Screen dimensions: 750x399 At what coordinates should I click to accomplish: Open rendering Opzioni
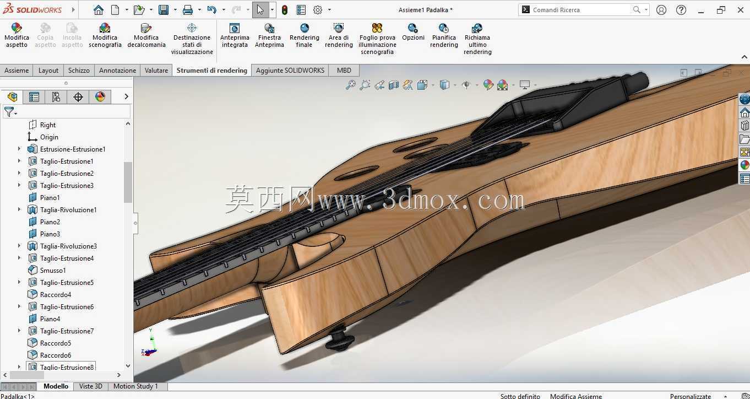coord(413,32)
